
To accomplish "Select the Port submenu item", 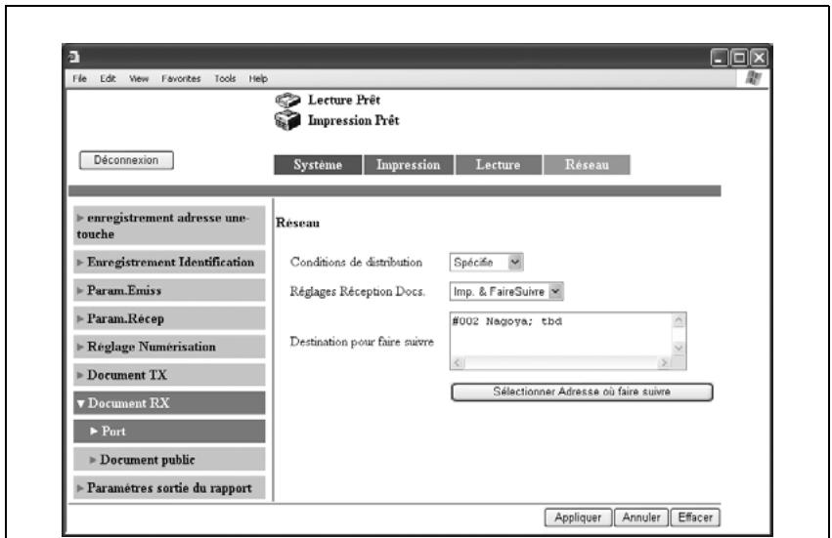I will (169, 432).
